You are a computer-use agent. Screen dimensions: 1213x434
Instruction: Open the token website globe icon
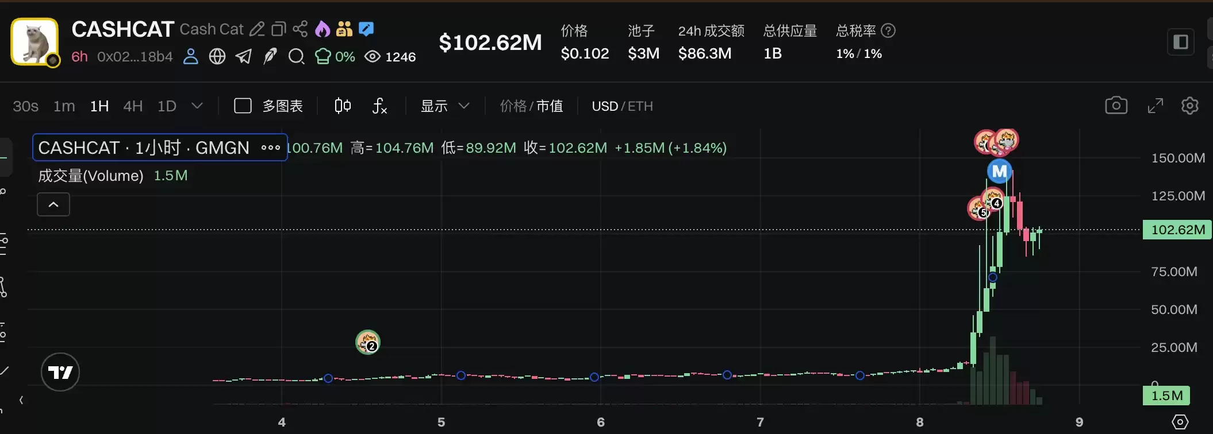point(217,56)
